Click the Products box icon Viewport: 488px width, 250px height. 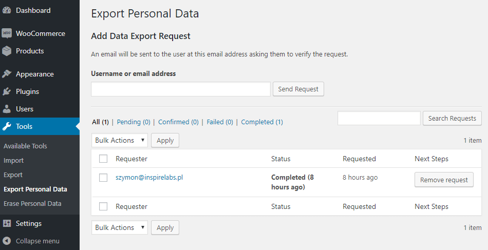click(x=7, y=51)
